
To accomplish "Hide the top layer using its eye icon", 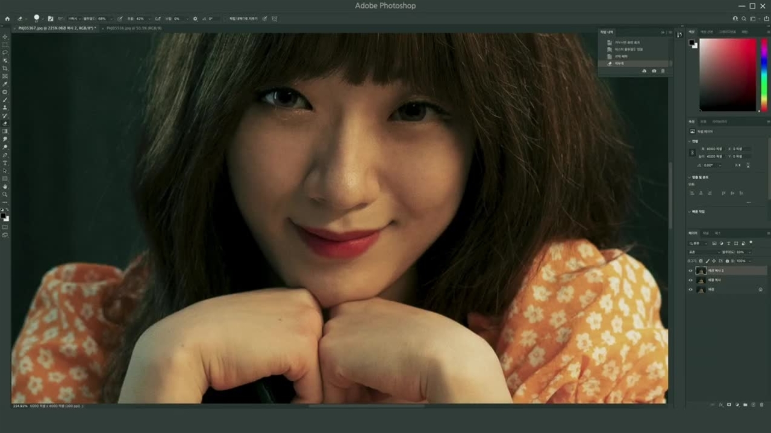I will (691, 271).
